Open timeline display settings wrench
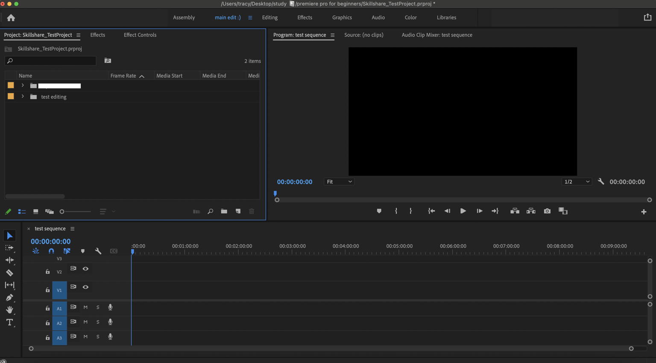The image size is (656, 363). 98,251
